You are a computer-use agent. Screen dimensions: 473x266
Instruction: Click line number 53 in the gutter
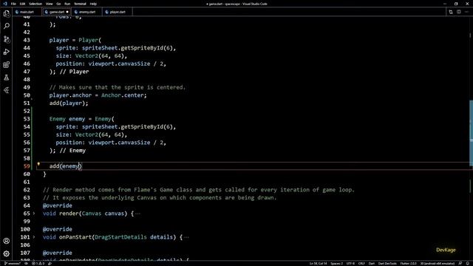pos(27,119)
